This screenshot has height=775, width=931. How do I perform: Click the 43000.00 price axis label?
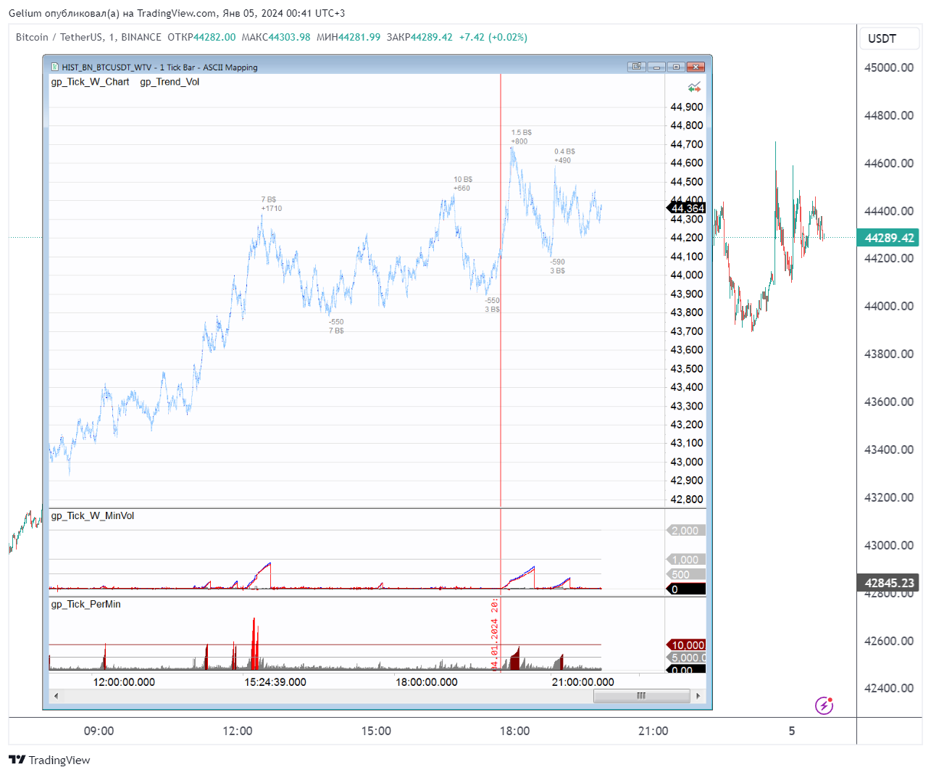click(889, 545)
